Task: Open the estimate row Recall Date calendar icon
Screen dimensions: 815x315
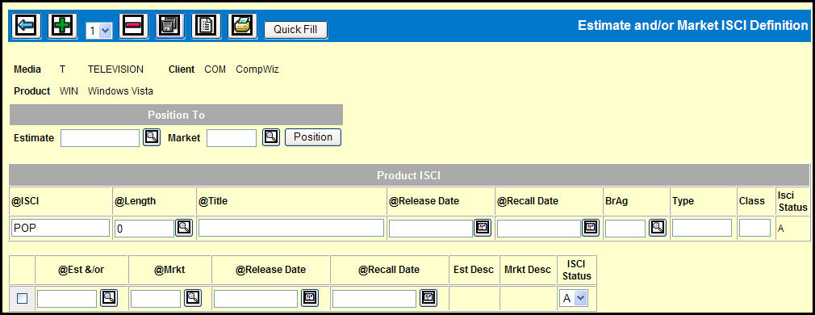Action: (x=428, y=298)
